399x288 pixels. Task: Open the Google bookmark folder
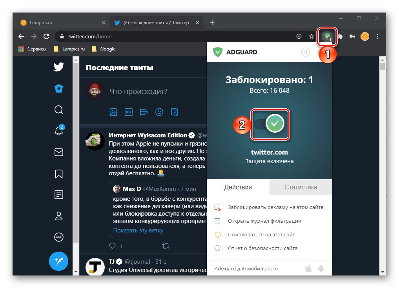(x=104, y=49)
